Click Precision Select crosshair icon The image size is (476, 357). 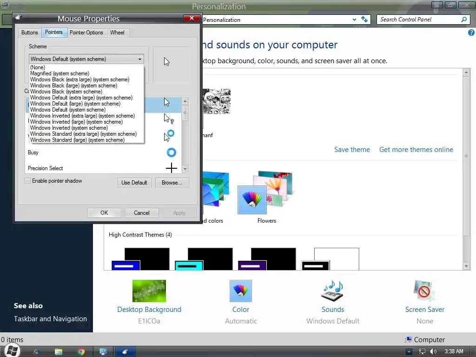click(x=172, y=168)
